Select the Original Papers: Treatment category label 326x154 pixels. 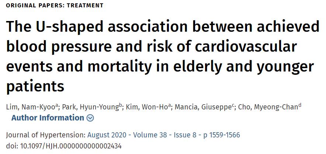click(55, 6)
